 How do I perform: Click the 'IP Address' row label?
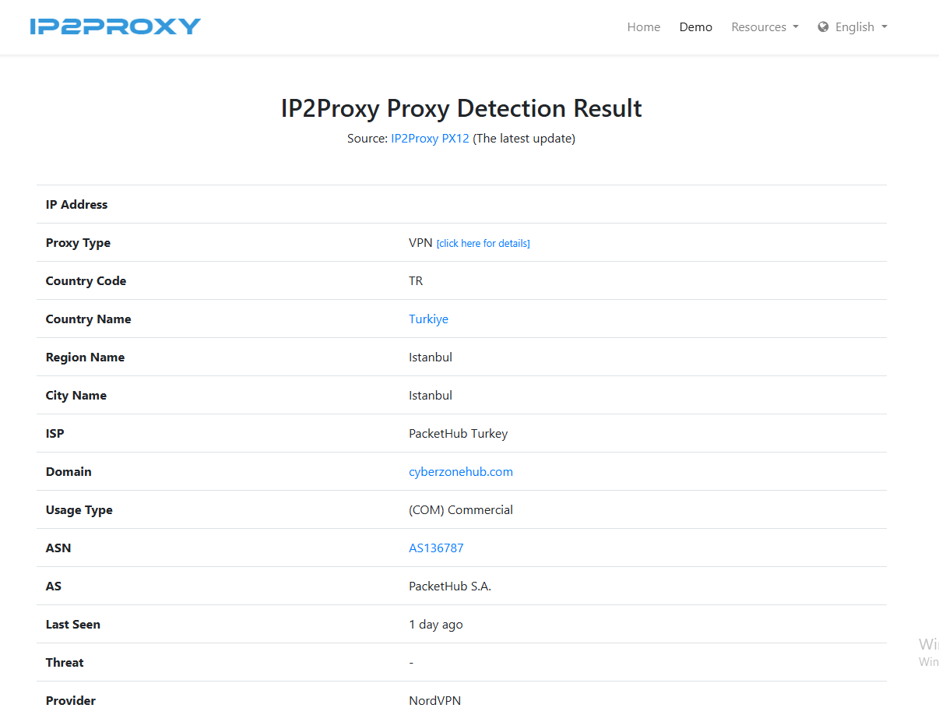[x=77, y=205]
